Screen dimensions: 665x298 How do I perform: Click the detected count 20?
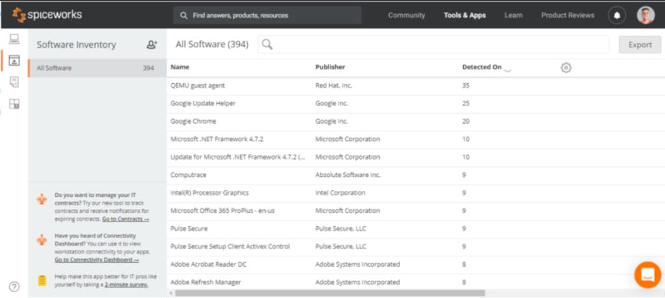click(x=466, y=121)
